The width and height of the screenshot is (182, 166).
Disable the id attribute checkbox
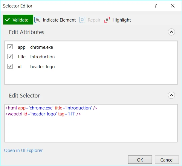click(10, 66)
